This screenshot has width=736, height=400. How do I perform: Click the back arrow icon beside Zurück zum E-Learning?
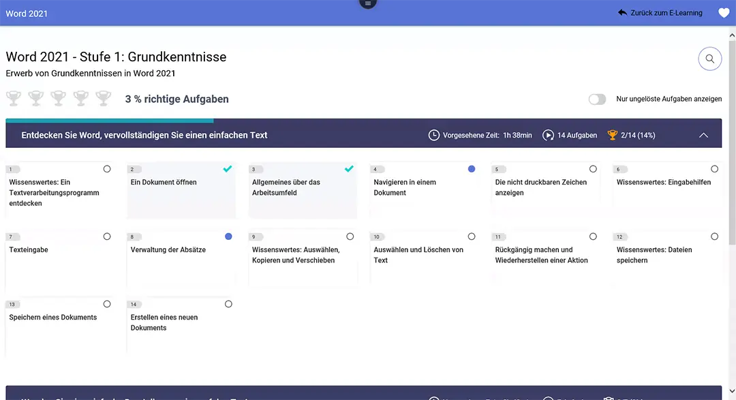622,13
